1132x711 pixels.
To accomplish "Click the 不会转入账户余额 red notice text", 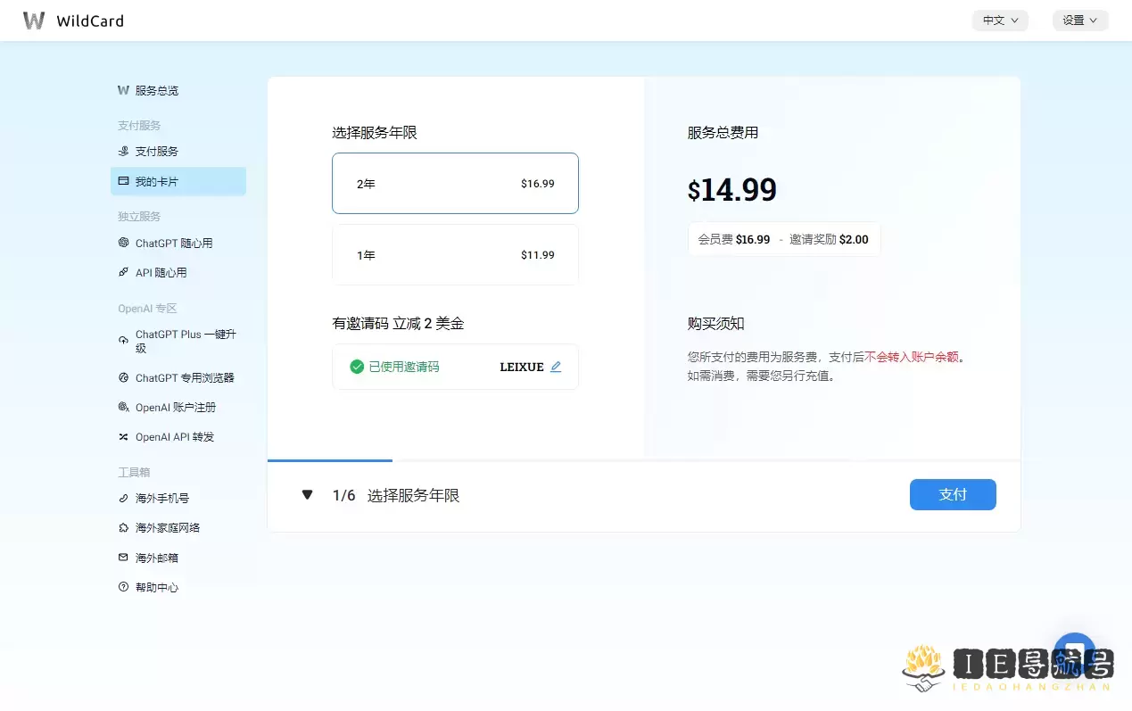I will pos(912,357).
